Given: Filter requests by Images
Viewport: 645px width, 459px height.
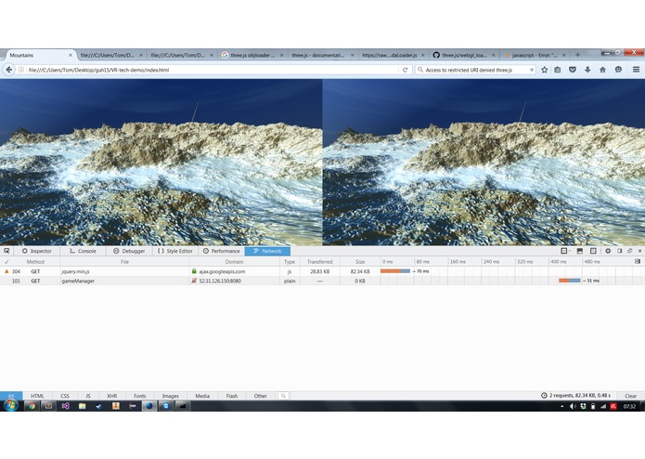Looking at the screenshot, I should click(x=171, y=396).
